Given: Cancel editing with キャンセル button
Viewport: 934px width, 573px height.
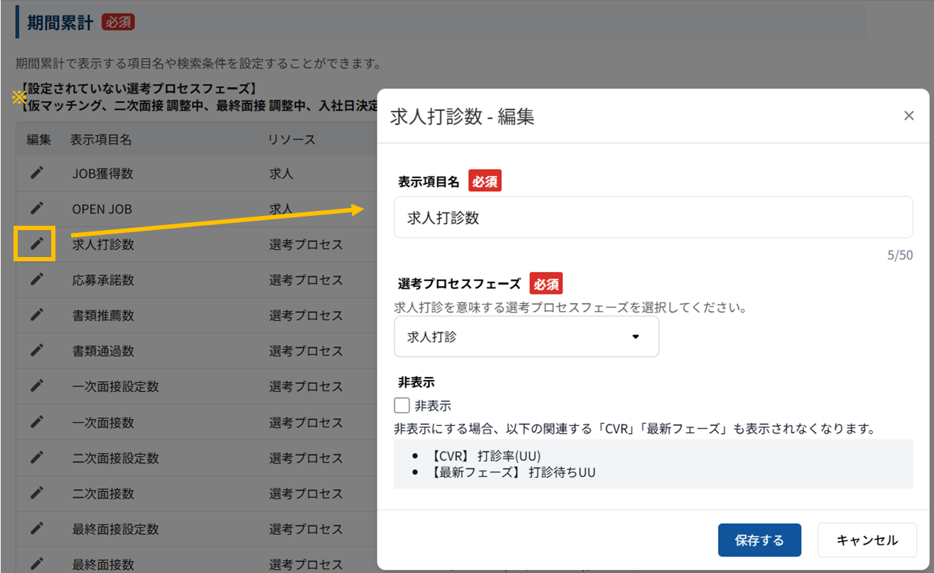Looking at the screenshot, I should pyautogui.click(x=866, y=540).
